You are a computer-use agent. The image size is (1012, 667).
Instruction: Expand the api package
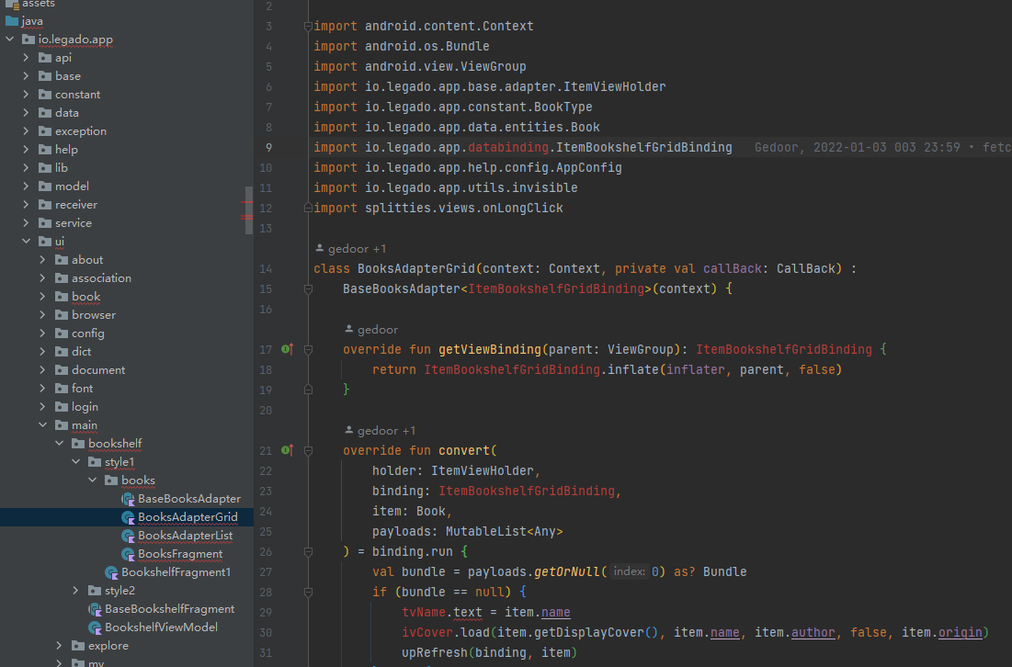pyautogui.click(x=27, y=57)
